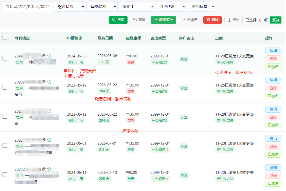The image size is (286, 191).
Task: Click the refresh icon on 重置 button
Action: [135, 20]
